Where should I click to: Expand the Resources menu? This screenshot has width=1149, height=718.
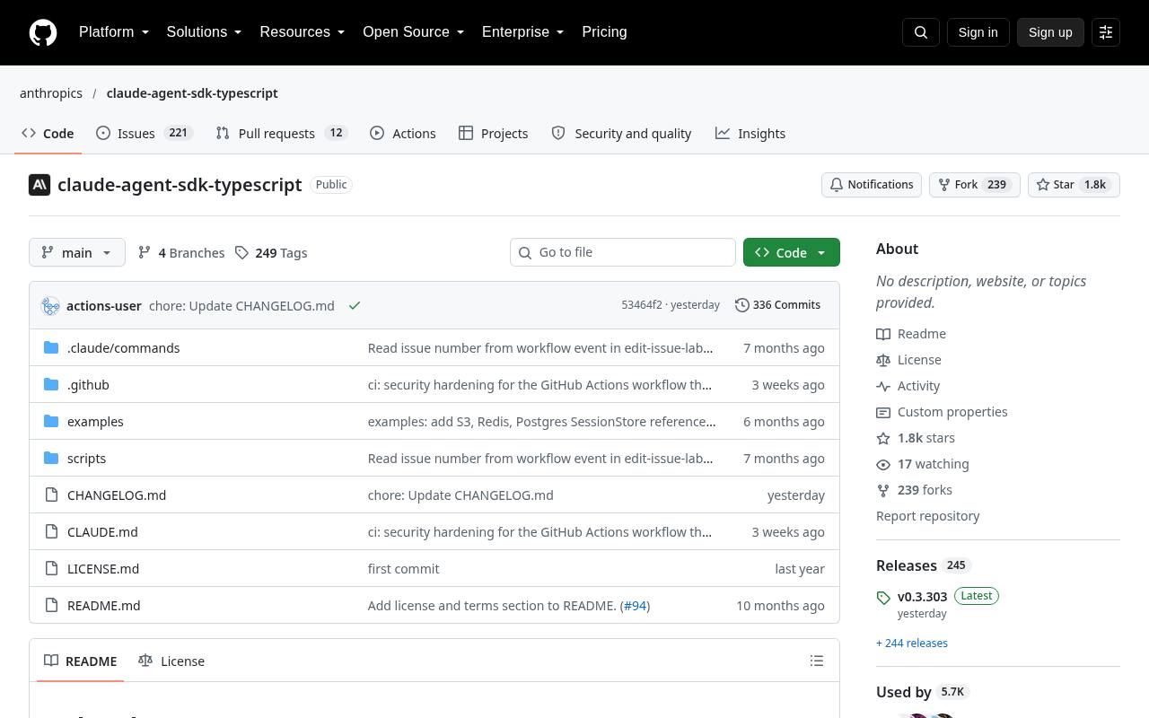[303, 32]
